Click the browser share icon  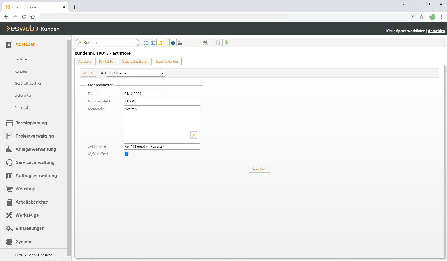tap(413, 17)
